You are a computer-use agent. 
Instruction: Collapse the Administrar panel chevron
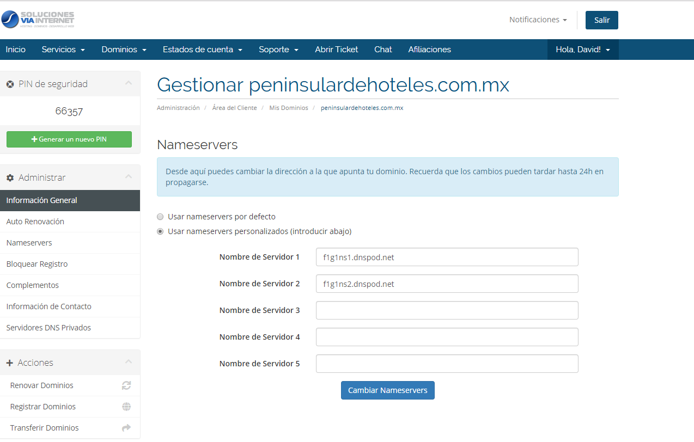tap(129, 176)
